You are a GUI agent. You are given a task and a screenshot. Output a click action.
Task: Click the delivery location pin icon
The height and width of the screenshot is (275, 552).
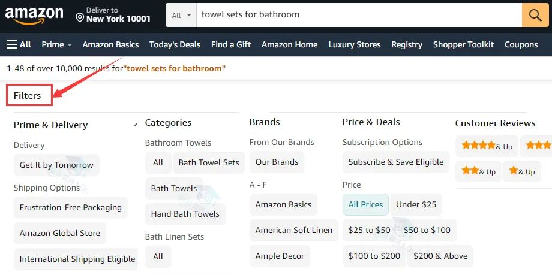80,18
